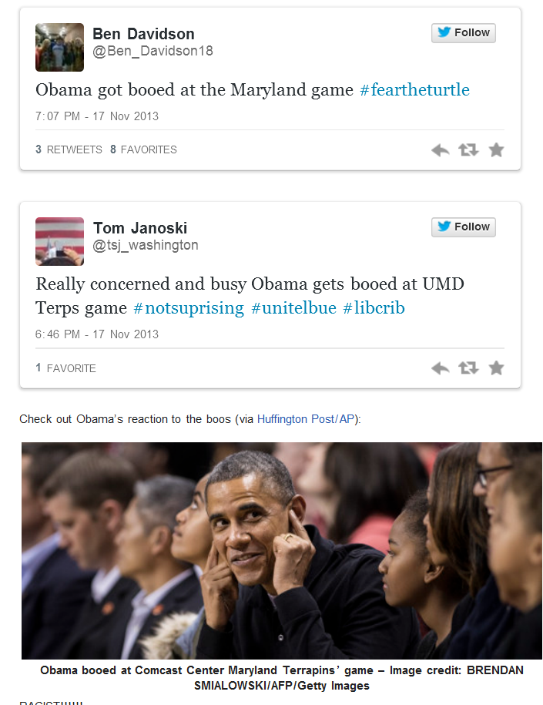Open the #unitelbue hashtag
The image size is (543, 705).
pyautogui.click(x=293, y=308)
